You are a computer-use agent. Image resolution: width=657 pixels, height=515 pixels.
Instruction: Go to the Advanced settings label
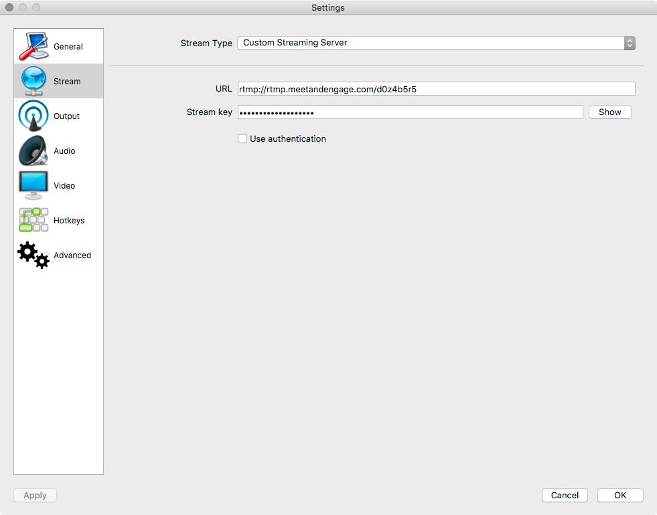point(72,255)
